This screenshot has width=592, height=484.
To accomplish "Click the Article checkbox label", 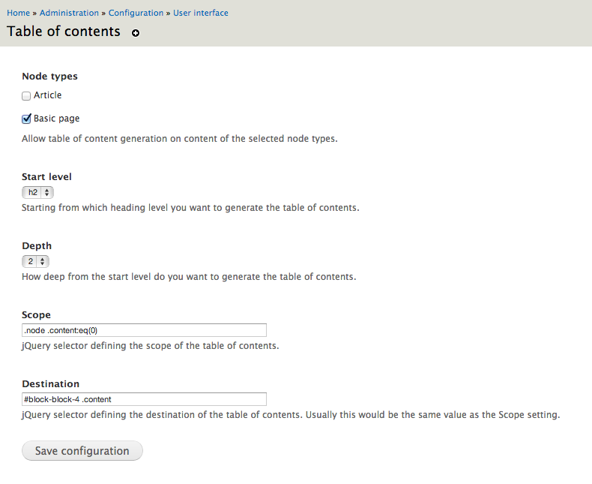I will [x=47, y=95].
